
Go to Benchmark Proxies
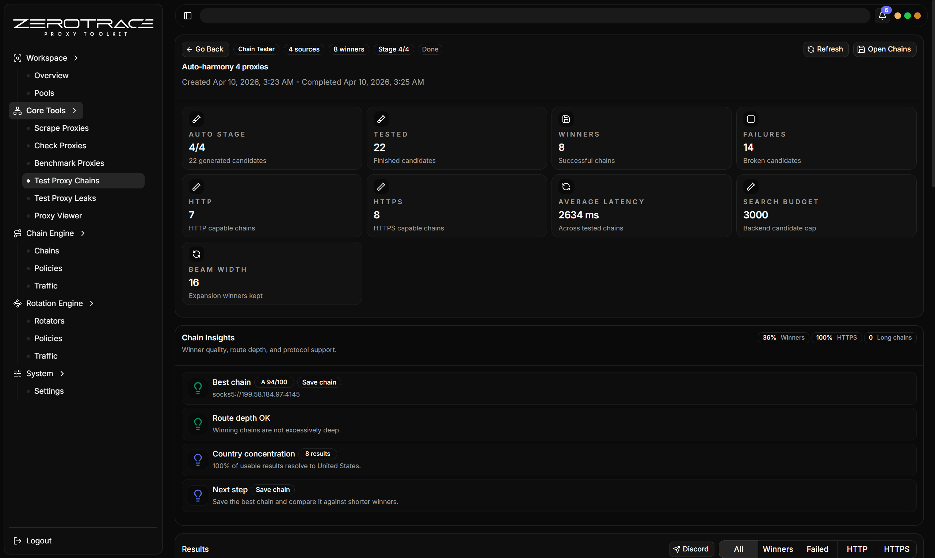[69, 163]
